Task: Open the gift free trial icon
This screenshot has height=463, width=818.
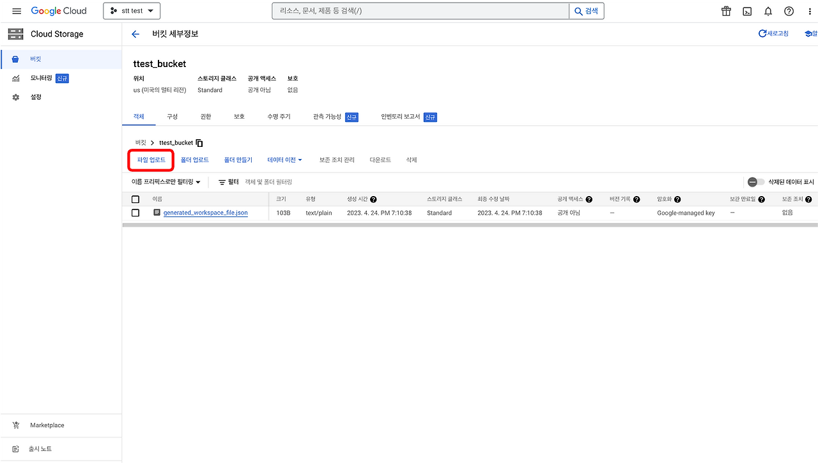Action: click(726, 11)
